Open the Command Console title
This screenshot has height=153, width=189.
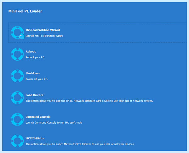point(38,117)
